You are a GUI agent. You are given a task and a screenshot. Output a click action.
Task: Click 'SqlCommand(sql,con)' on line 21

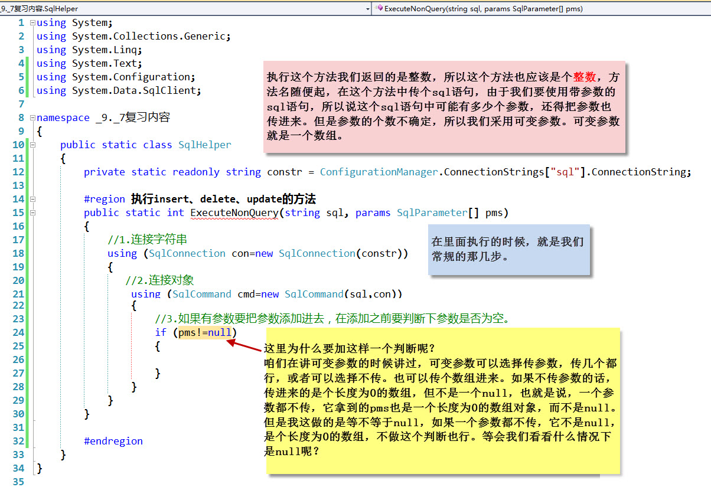point(344,294)
